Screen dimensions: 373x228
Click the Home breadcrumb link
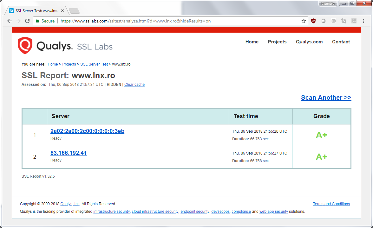pyautogui.click(x=53, y=64)
